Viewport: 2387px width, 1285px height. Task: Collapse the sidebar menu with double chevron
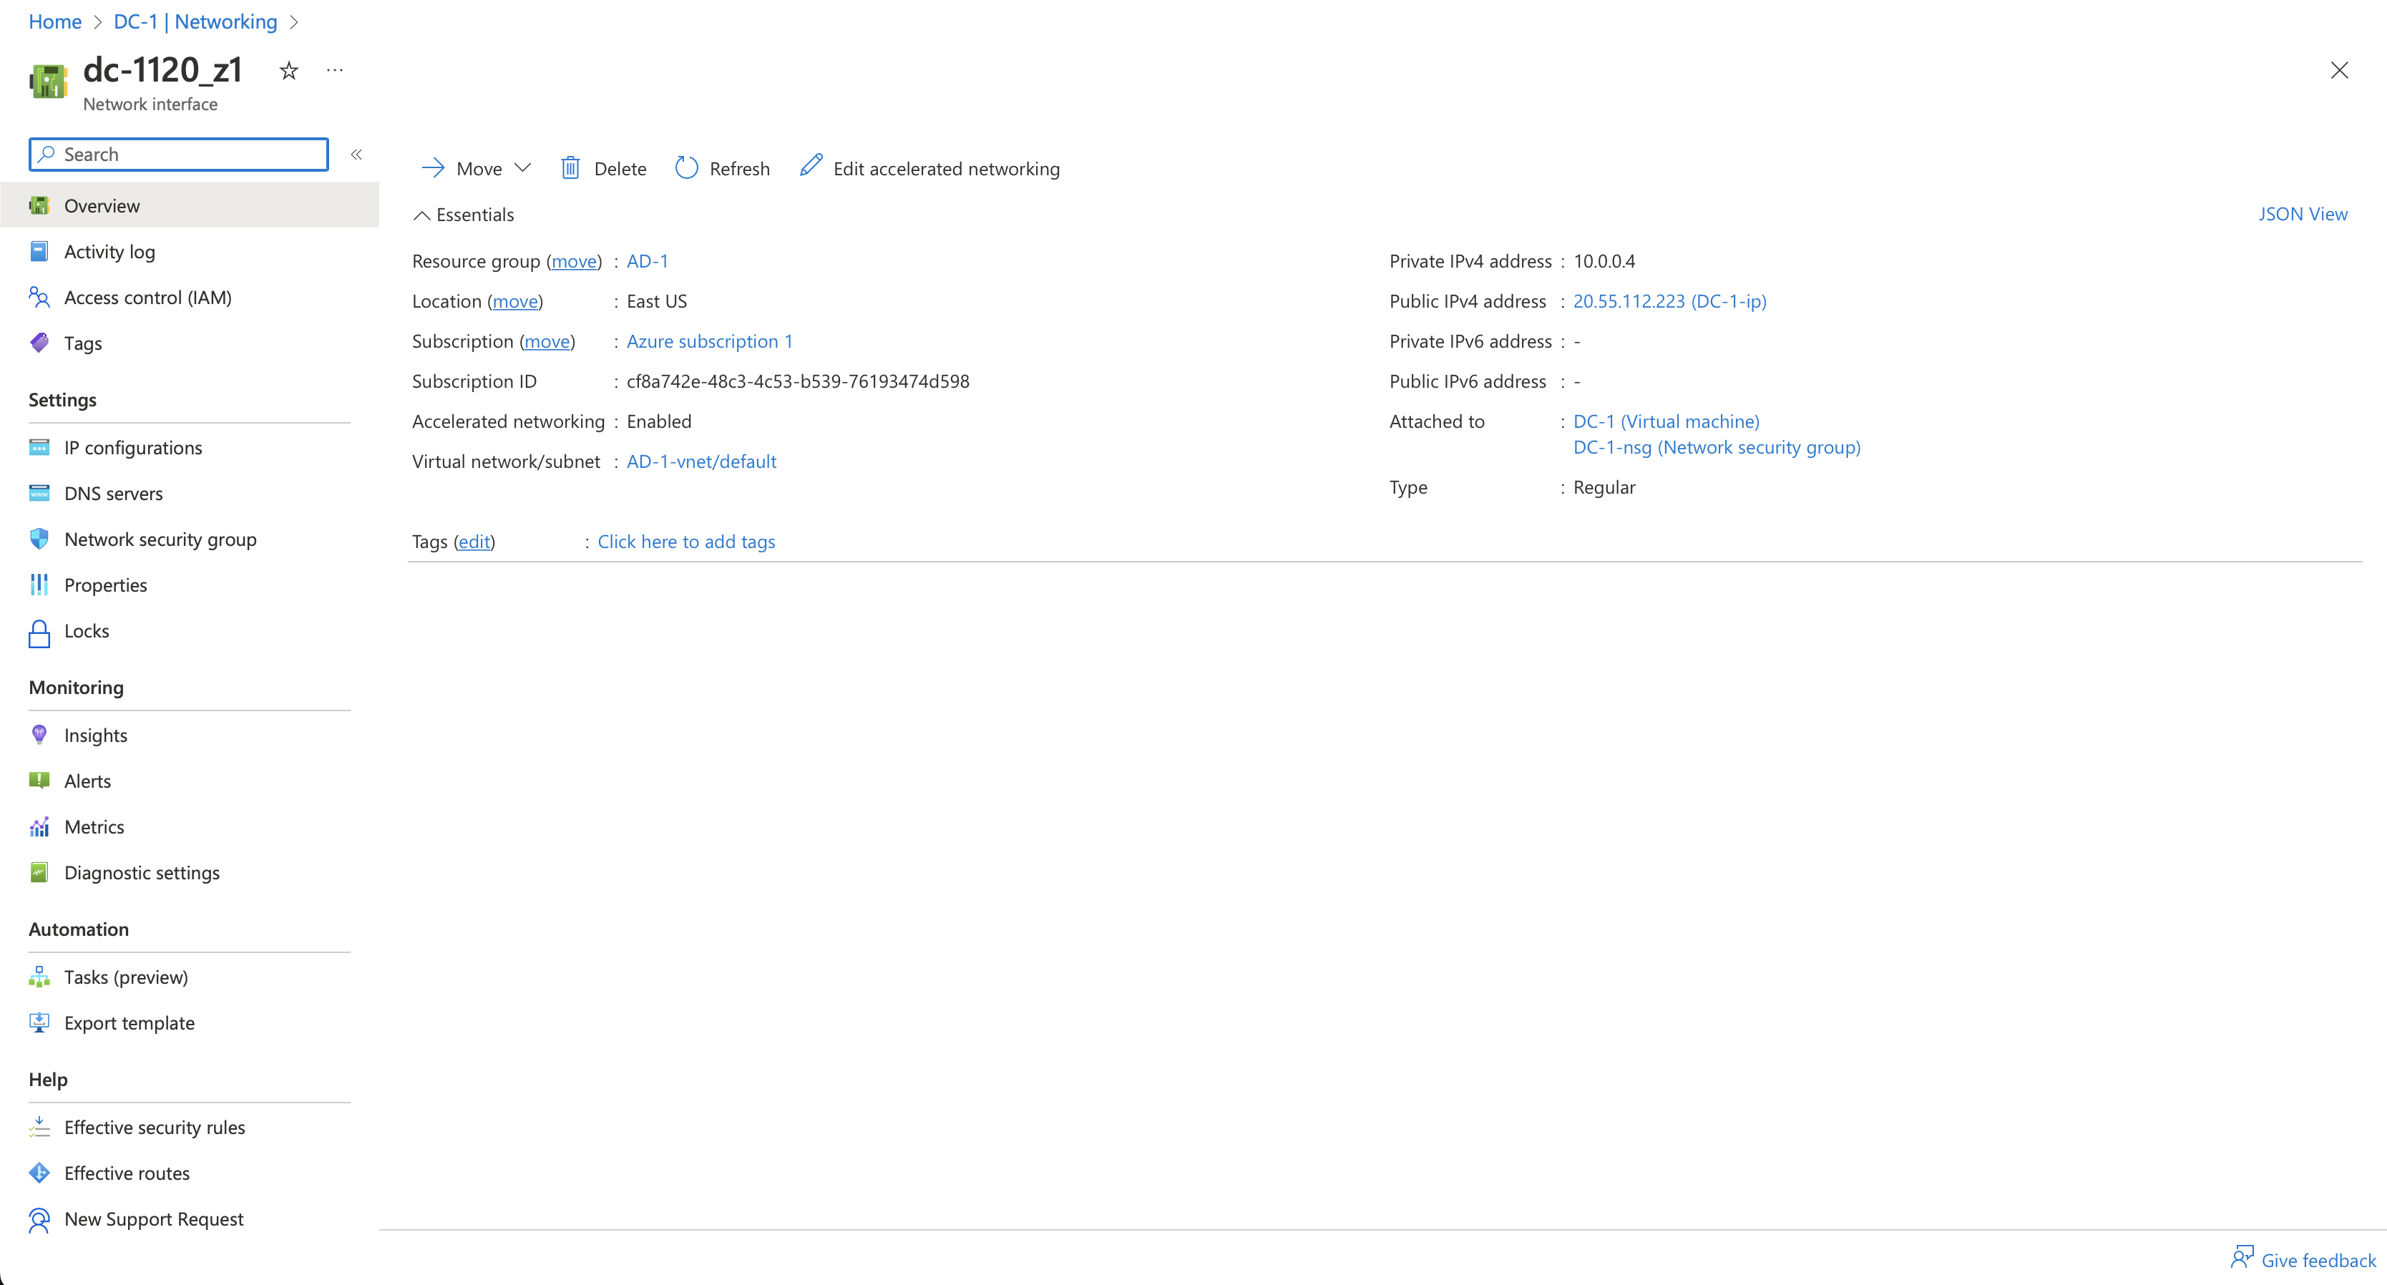[356, 155]
